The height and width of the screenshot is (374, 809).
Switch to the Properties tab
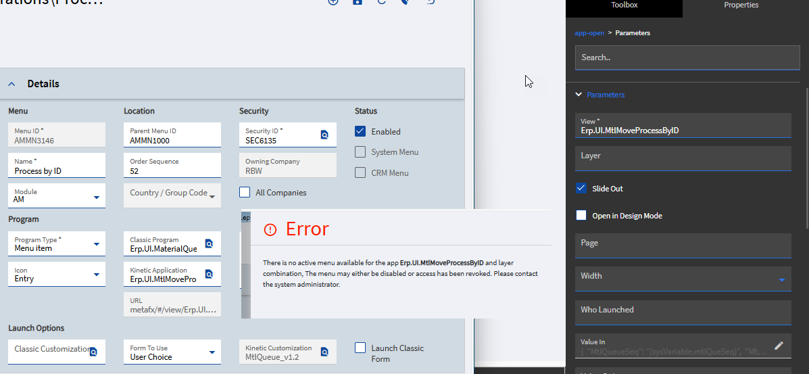pyautogui.click(x=741, y=5)
